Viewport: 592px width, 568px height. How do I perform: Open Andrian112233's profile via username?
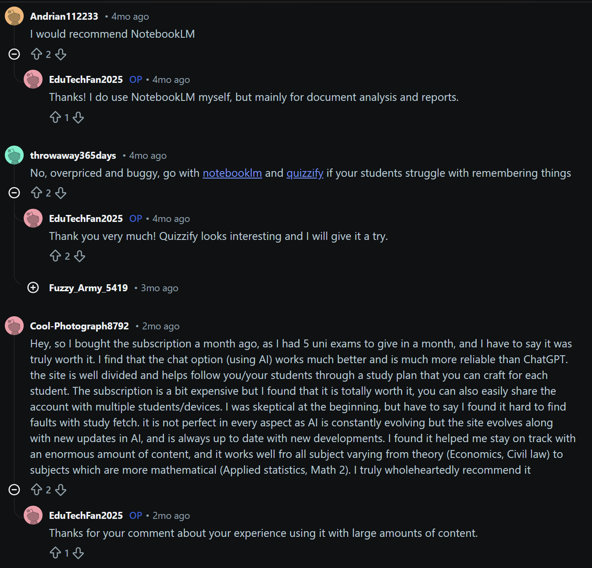coord(64,17)
